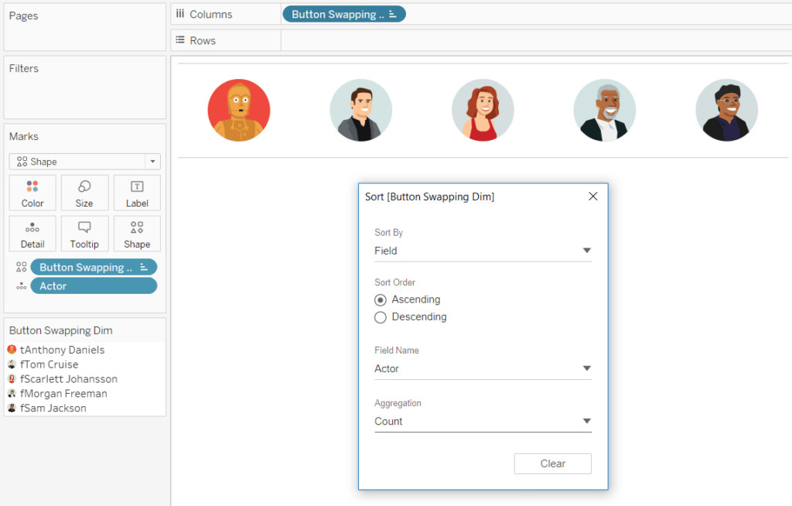This screenshot has height=506, width=792.
Task: Click the Shape mark card icon
Action: [137, 233]
